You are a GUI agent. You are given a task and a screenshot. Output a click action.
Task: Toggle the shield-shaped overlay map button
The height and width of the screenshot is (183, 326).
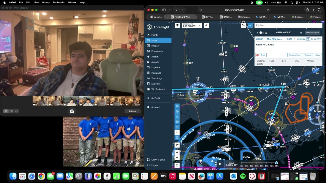pyautogui.click(x=177, y=138)
